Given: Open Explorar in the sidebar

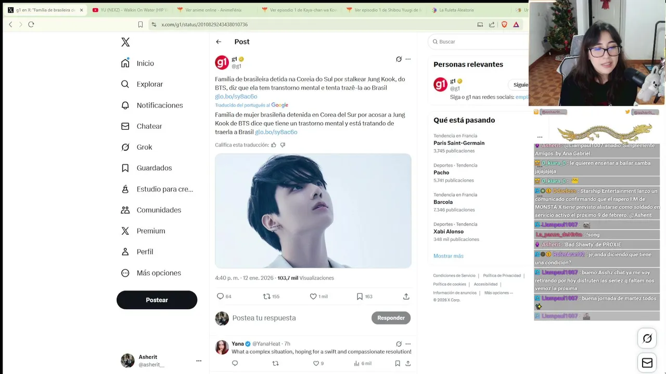Looking at the screenshot, I should (142, 84).
